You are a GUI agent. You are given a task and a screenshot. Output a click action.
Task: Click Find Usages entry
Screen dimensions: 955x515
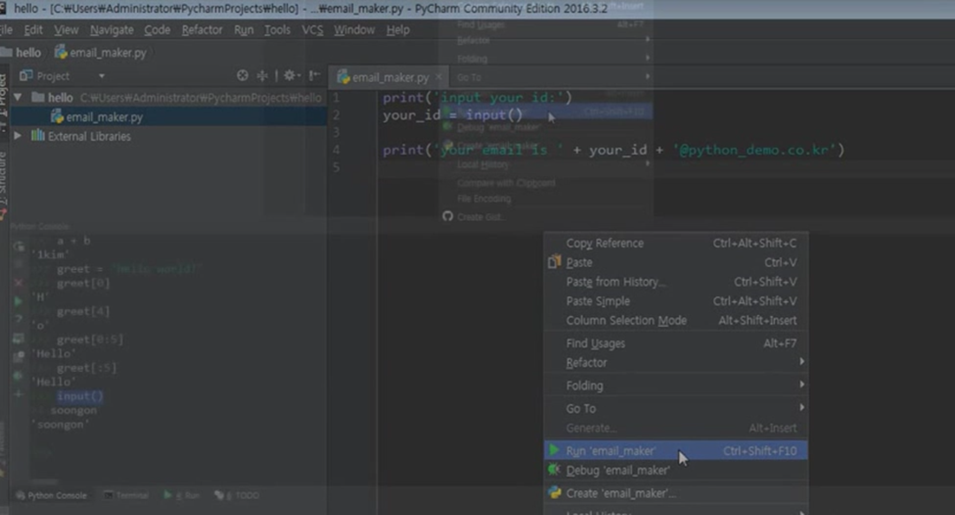pos(676,343)
